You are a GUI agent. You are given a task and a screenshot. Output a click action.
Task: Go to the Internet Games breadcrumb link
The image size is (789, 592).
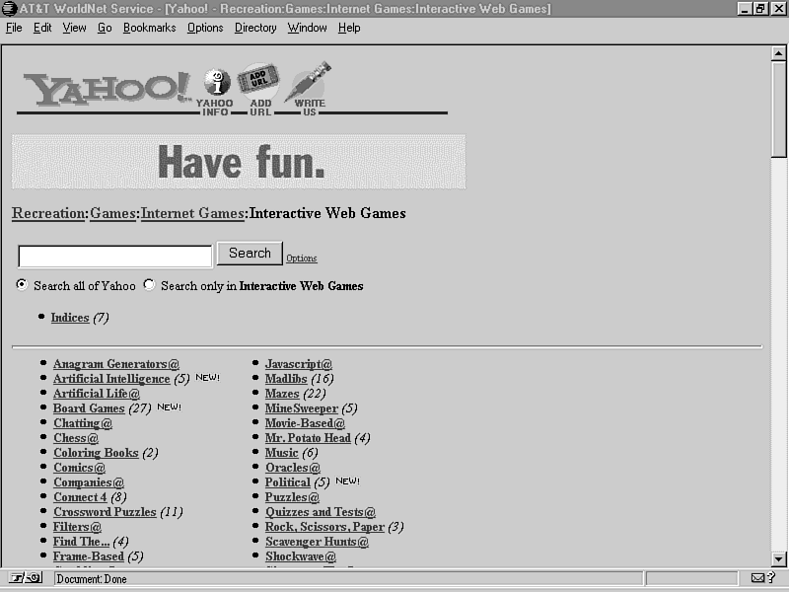(x=192, y=213)
